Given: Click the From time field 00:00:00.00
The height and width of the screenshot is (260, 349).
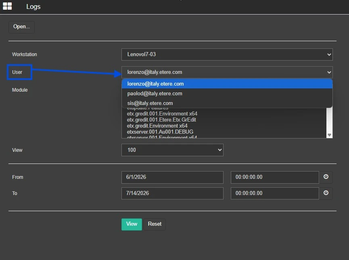Looking at the screenshot, I should (275, 177).
